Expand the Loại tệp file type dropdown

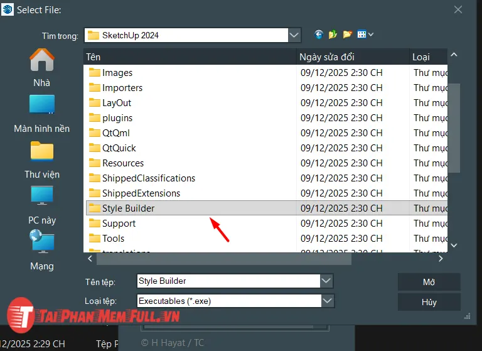pos(328,301)
